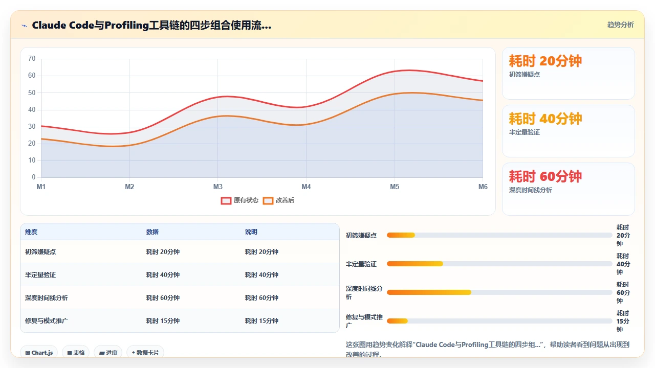This screenshot has height=368, width=655.
Task: Click the M1 x-axis label
Action: [x=41, y=187]
